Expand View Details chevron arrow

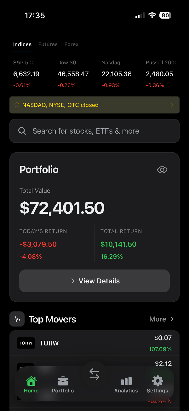coord(73,281)
